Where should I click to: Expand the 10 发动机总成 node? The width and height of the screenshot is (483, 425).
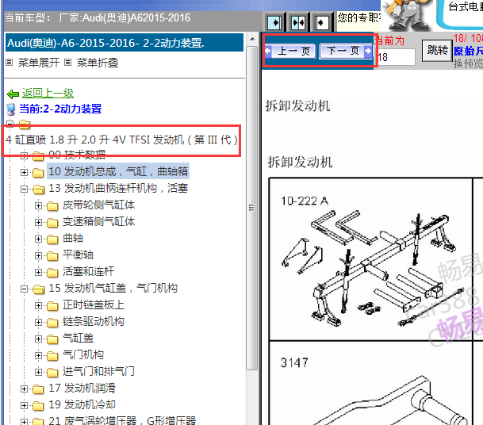pos(24,173)
